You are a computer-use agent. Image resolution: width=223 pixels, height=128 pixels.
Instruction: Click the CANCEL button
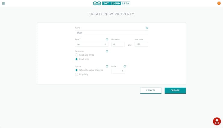(151, 90)
